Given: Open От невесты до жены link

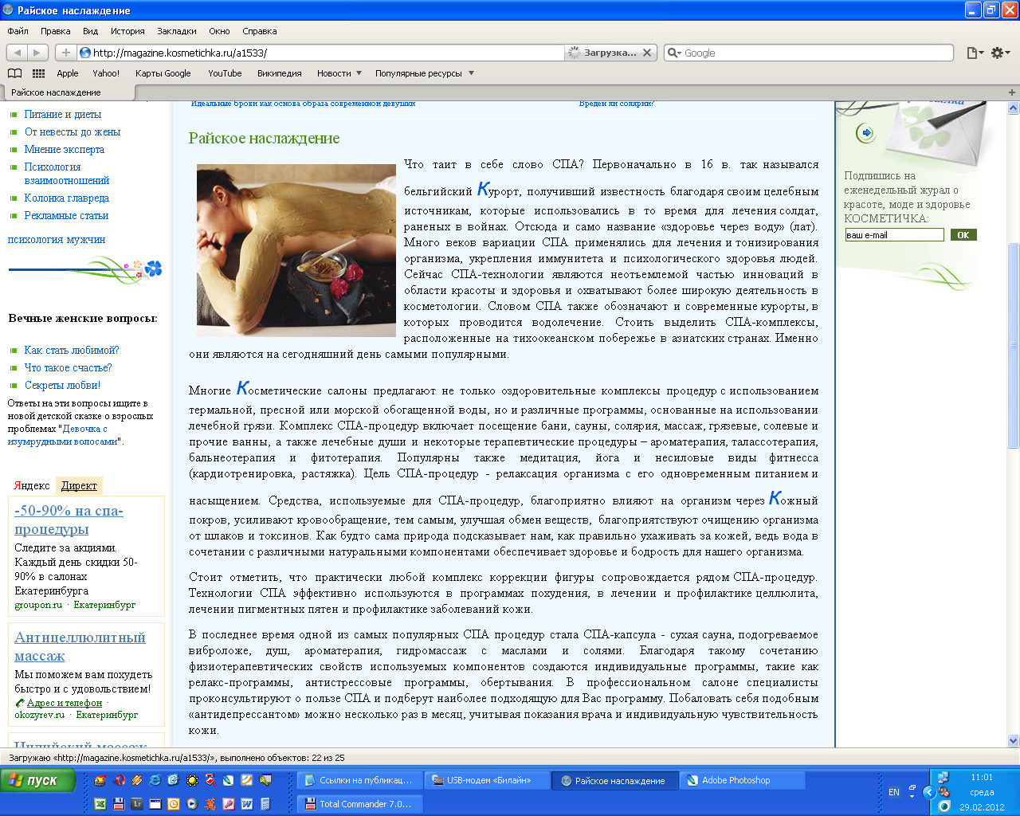Looking at the screenshot, I should click(73, 132).
